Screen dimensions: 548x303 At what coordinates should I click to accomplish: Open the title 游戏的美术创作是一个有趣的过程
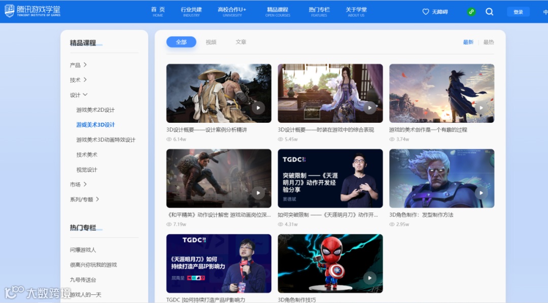pyautogui.click(x=428, y=129)
